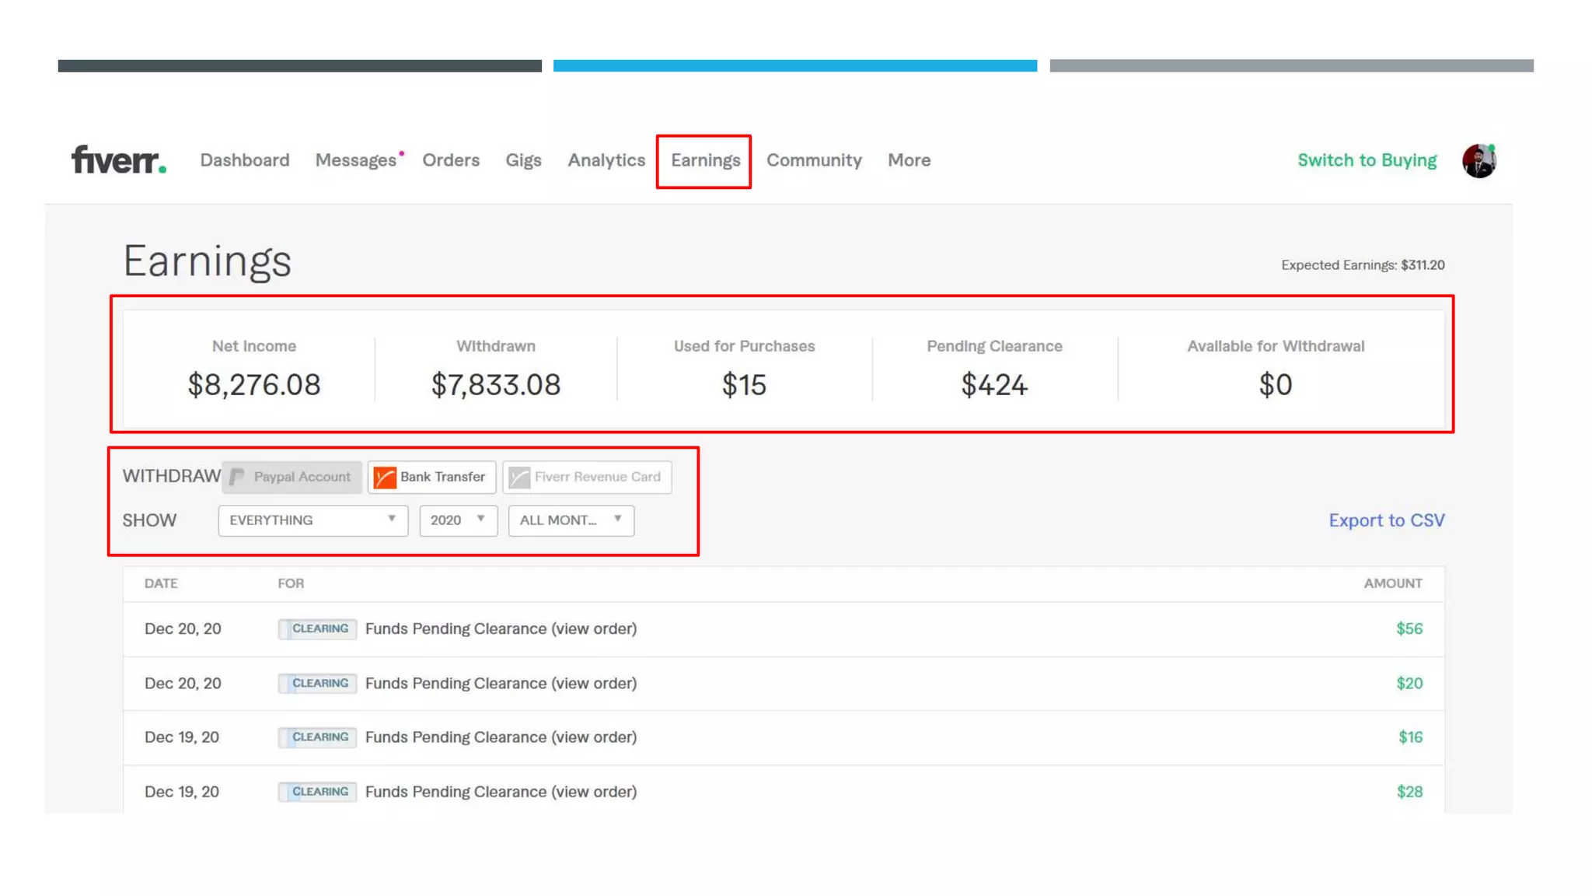The image size is (1592, 896).
Task: Expand the EVERYTHING filter dropdown
Action: (312, 520)
